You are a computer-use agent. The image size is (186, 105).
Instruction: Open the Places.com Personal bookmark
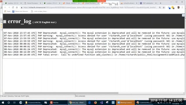click(x=20, y=11)
